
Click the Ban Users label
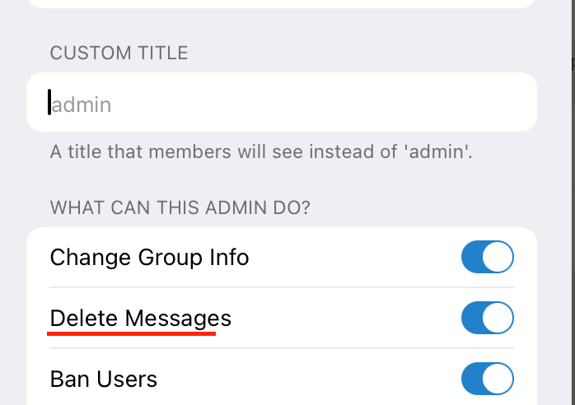(x=103, y=379)
